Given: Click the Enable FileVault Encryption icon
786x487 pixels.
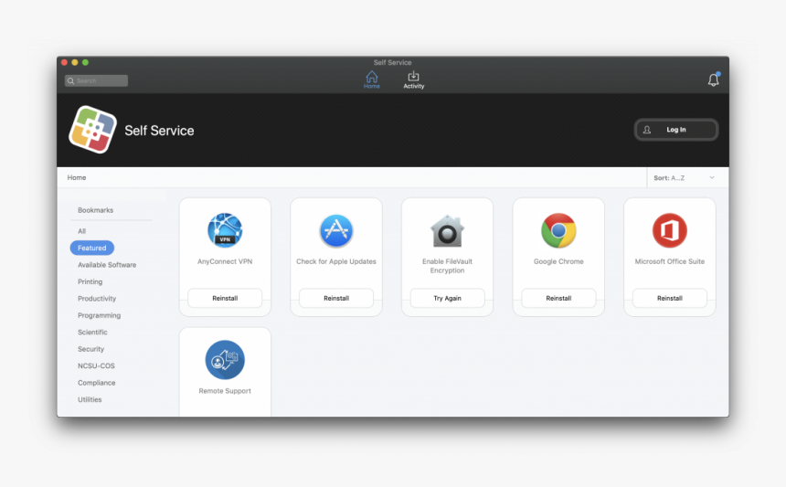Looking at the screenshot, I should 447,230.
